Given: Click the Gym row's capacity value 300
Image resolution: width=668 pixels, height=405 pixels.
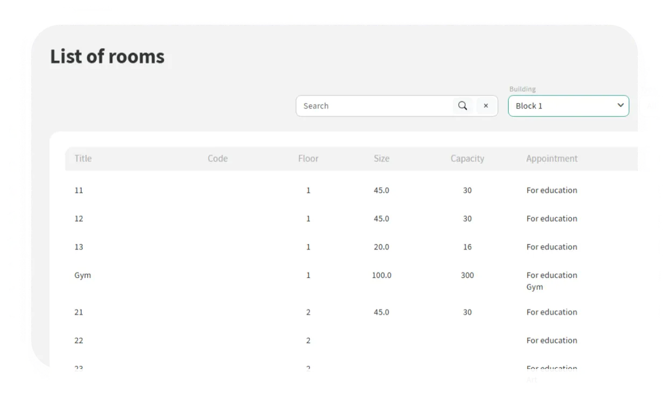Looking at the screenshot, I should (467, 275).
